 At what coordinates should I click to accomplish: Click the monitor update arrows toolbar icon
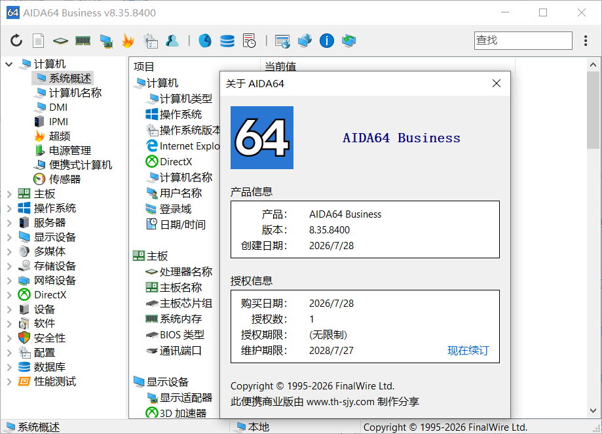click(349, 41)
